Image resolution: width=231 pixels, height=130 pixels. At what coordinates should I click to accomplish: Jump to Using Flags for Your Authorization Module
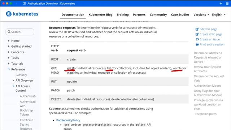click(x=208, y=93)
